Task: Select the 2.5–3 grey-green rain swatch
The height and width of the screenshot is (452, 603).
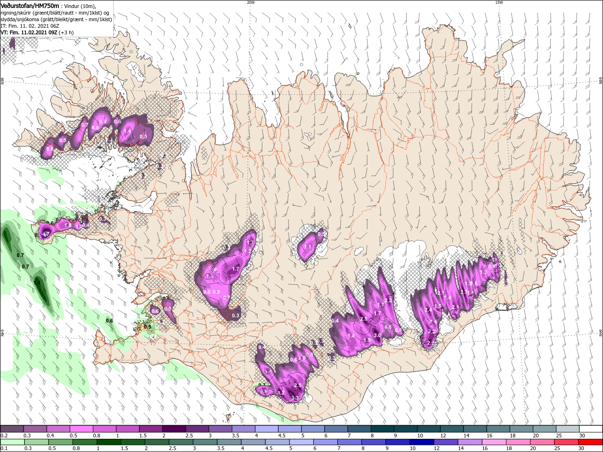Action: pos(180,442)
